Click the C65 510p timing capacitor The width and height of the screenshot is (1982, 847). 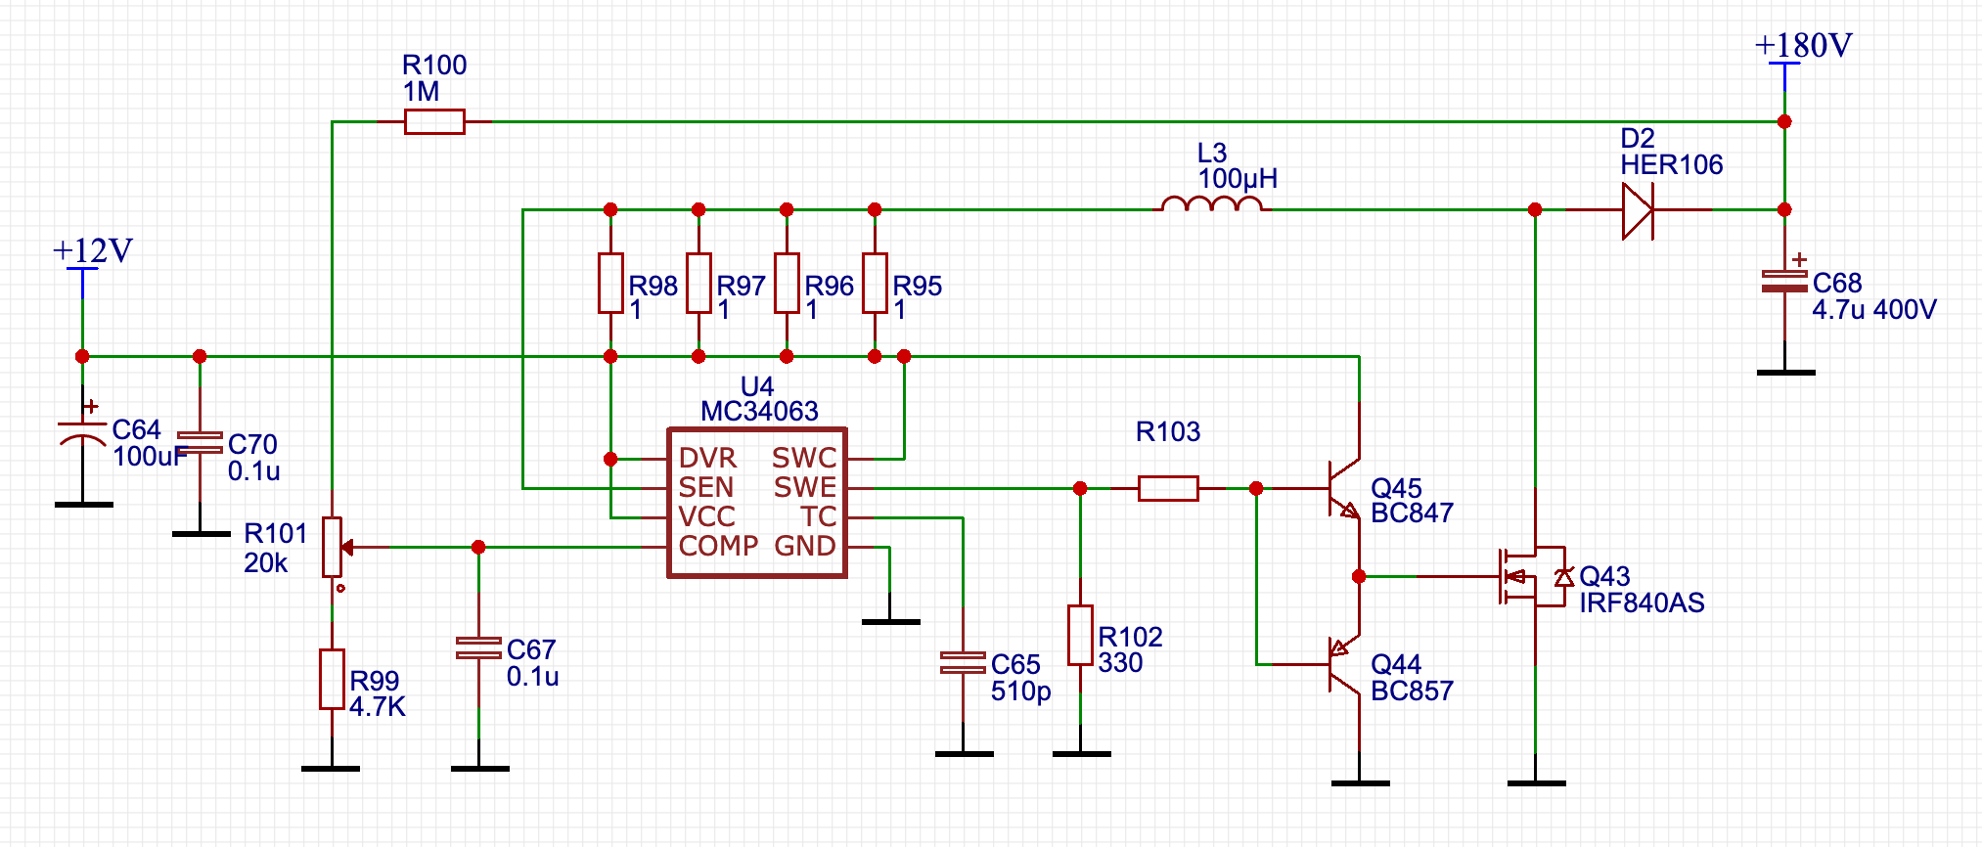tap(963, 662)
